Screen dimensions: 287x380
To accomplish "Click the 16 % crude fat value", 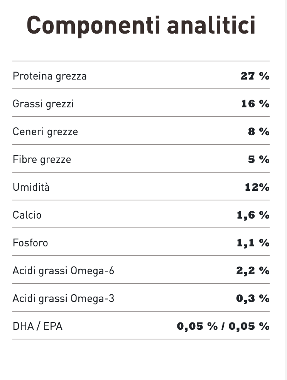I will click(x=255, y=104).
